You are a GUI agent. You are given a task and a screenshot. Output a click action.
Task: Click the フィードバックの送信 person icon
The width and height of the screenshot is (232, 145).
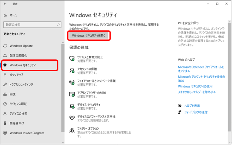click(180, 112)
